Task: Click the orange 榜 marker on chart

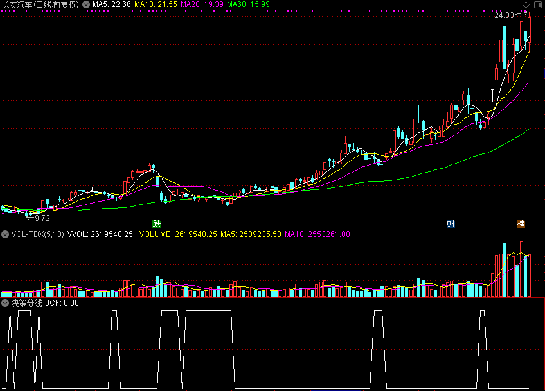Action: coord(521,223)
